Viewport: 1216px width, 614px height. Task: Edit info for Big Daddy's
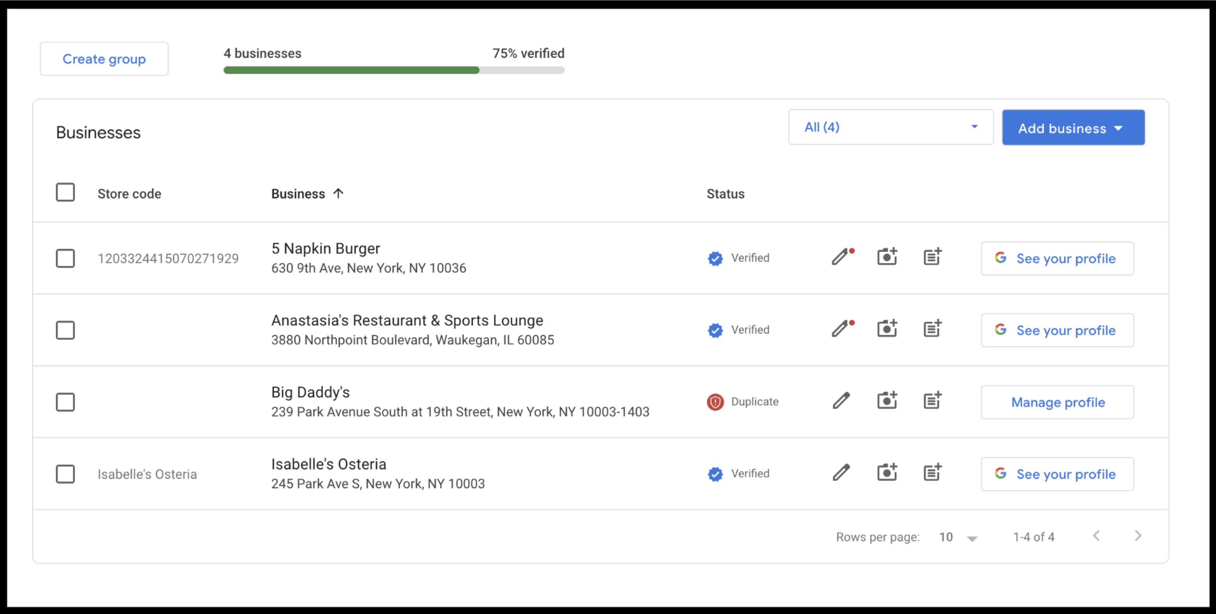[x=841, y=401]
